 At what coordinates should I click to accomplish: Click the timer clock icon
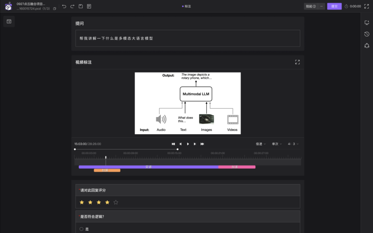pos(346,6)
